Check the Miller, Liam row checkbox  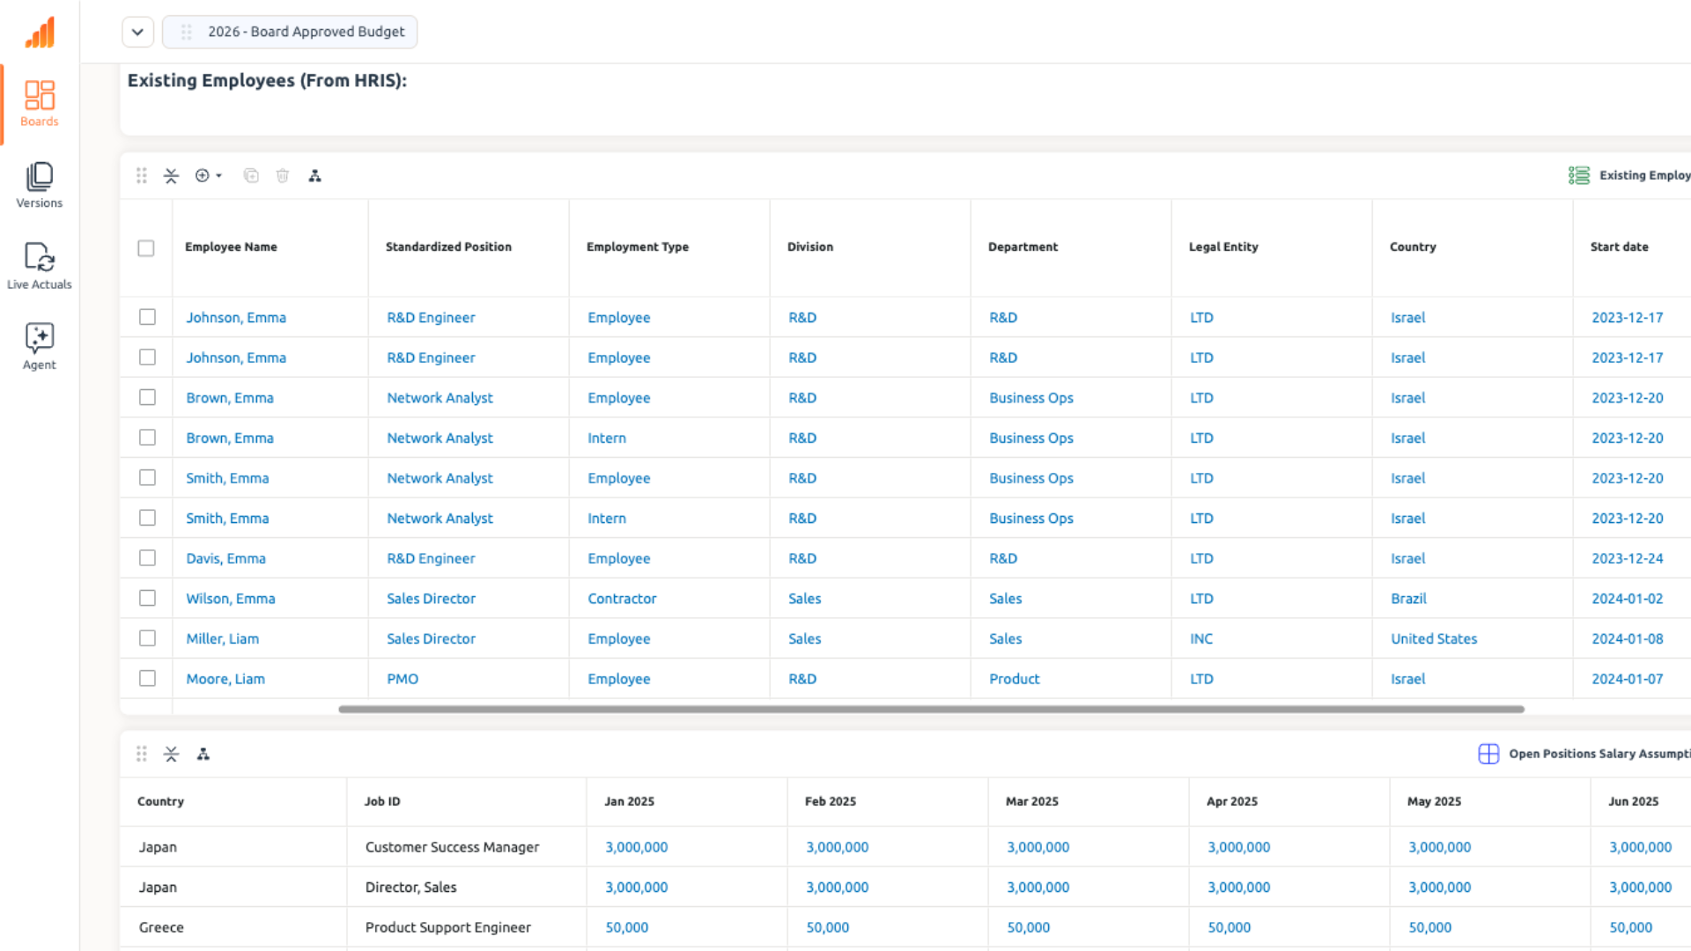point(147,638)
